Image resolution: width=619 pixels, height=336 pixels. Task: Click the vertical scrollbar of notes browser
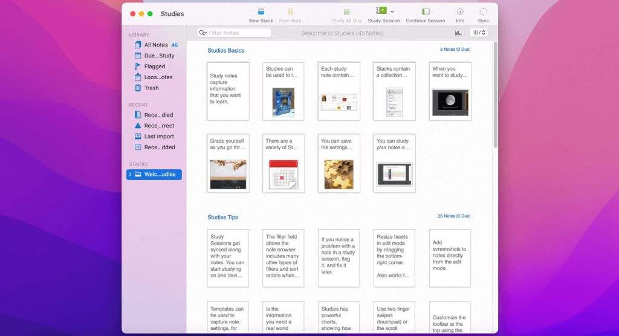click(x=495, y=97)
